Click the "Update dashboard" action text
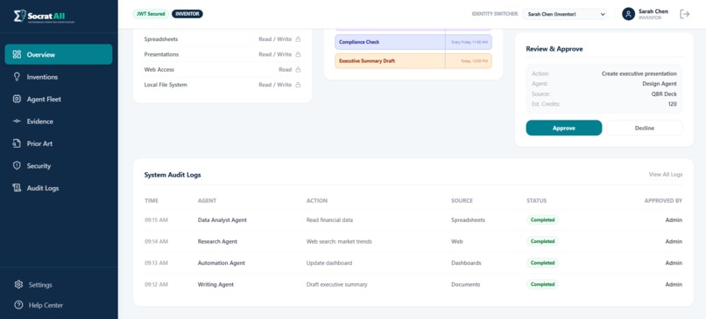This screenshot has width=706, height=319. point(329,263)
